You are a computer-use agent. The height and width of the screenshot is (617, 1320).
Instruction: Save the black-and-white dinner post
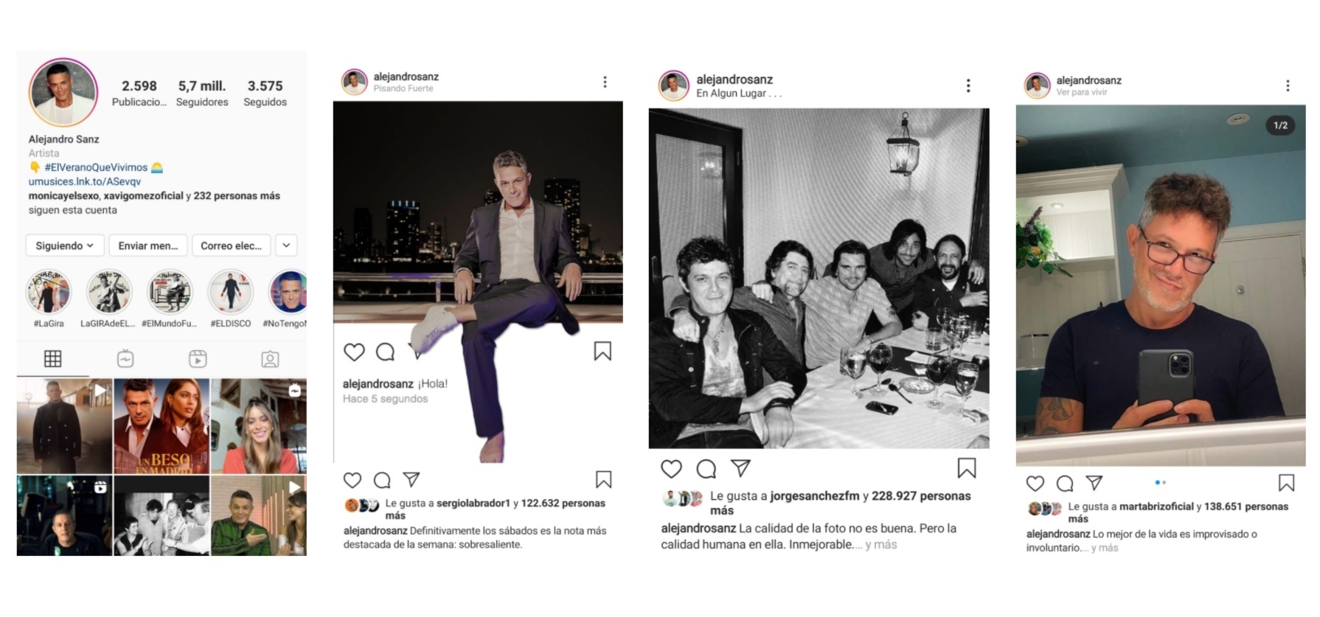(967, 468)
